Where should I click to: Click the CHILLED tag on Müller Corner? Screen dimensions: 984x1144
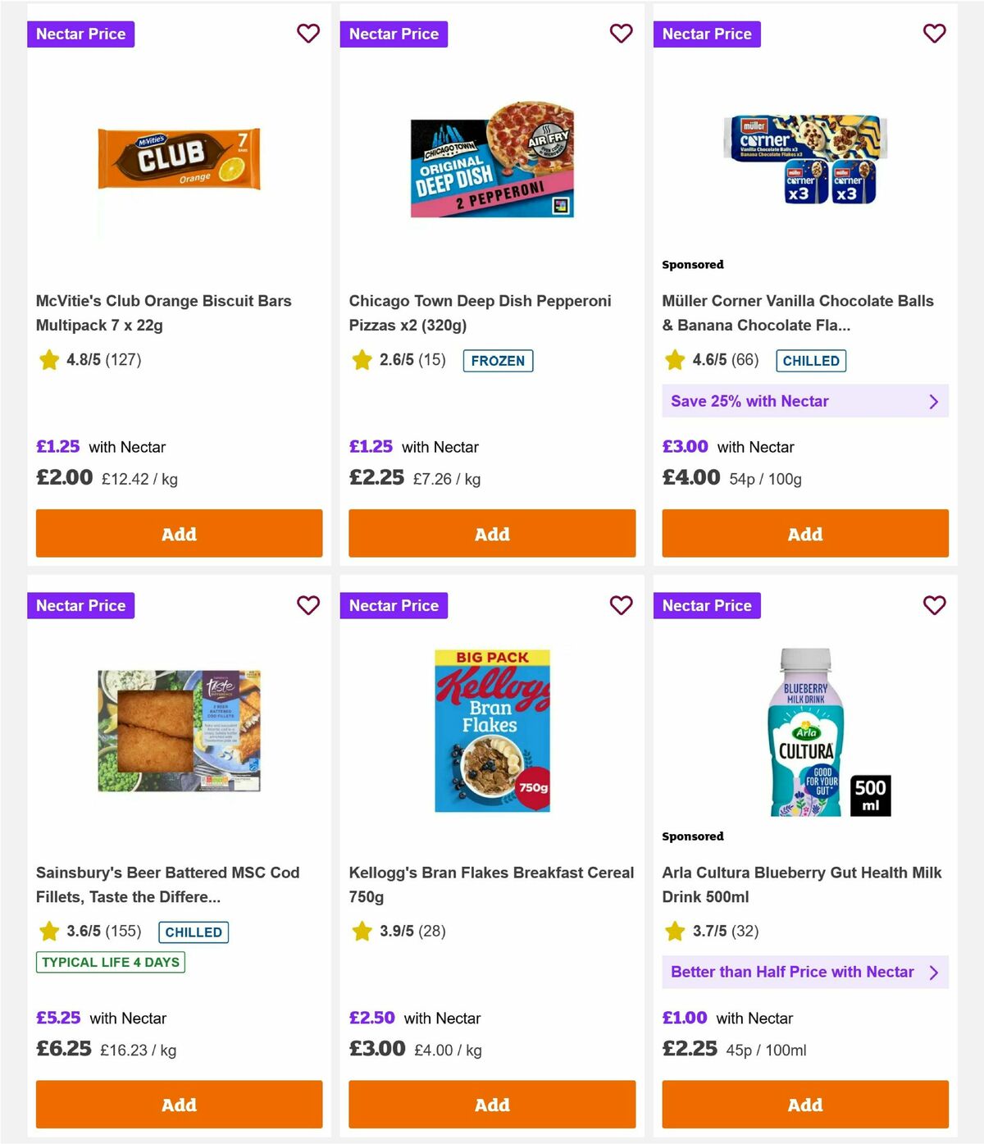click(810, 360)
